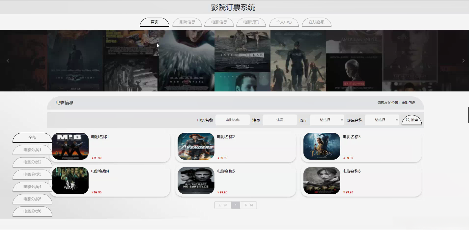Select page 1 in pagination
The width and height of the screenshot is (469, 230).
tap(236, 205)
